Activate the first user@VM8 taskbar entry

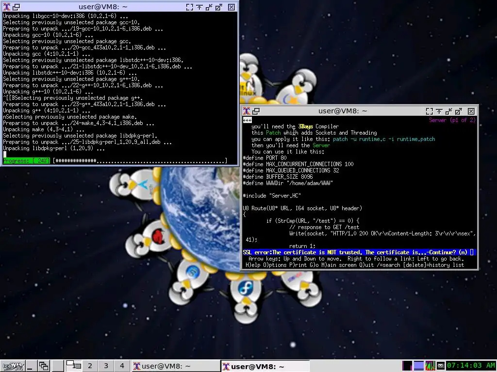(x=176, y=366)
